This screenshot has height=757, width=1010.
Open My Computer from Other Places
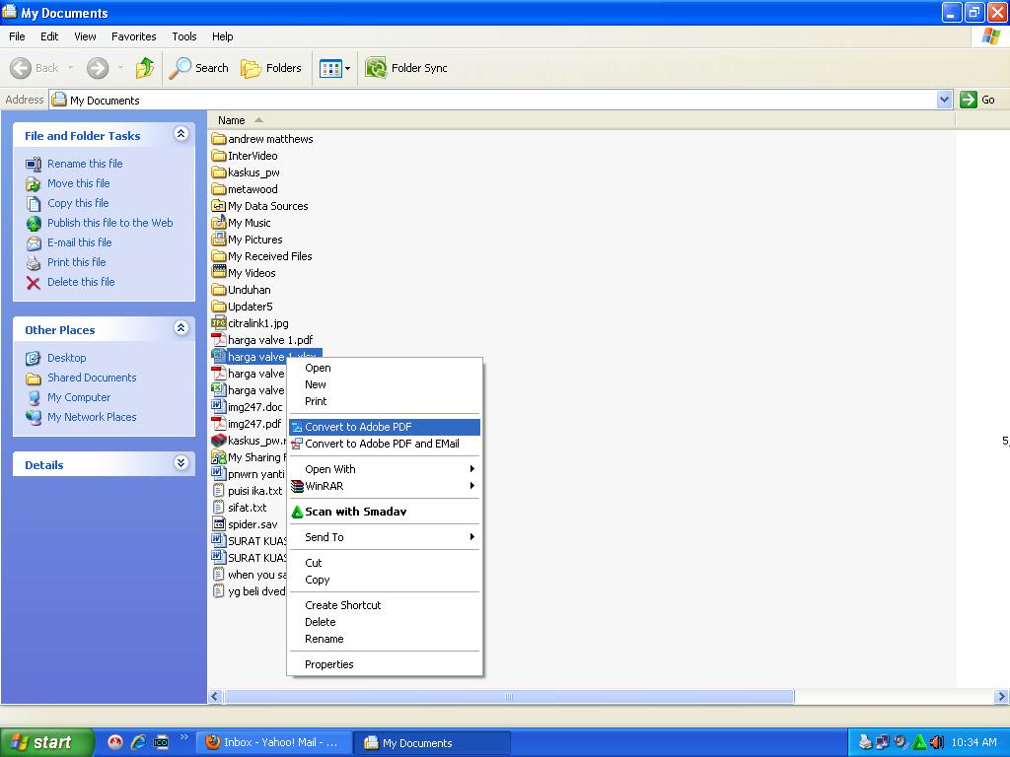click(78, 397)
